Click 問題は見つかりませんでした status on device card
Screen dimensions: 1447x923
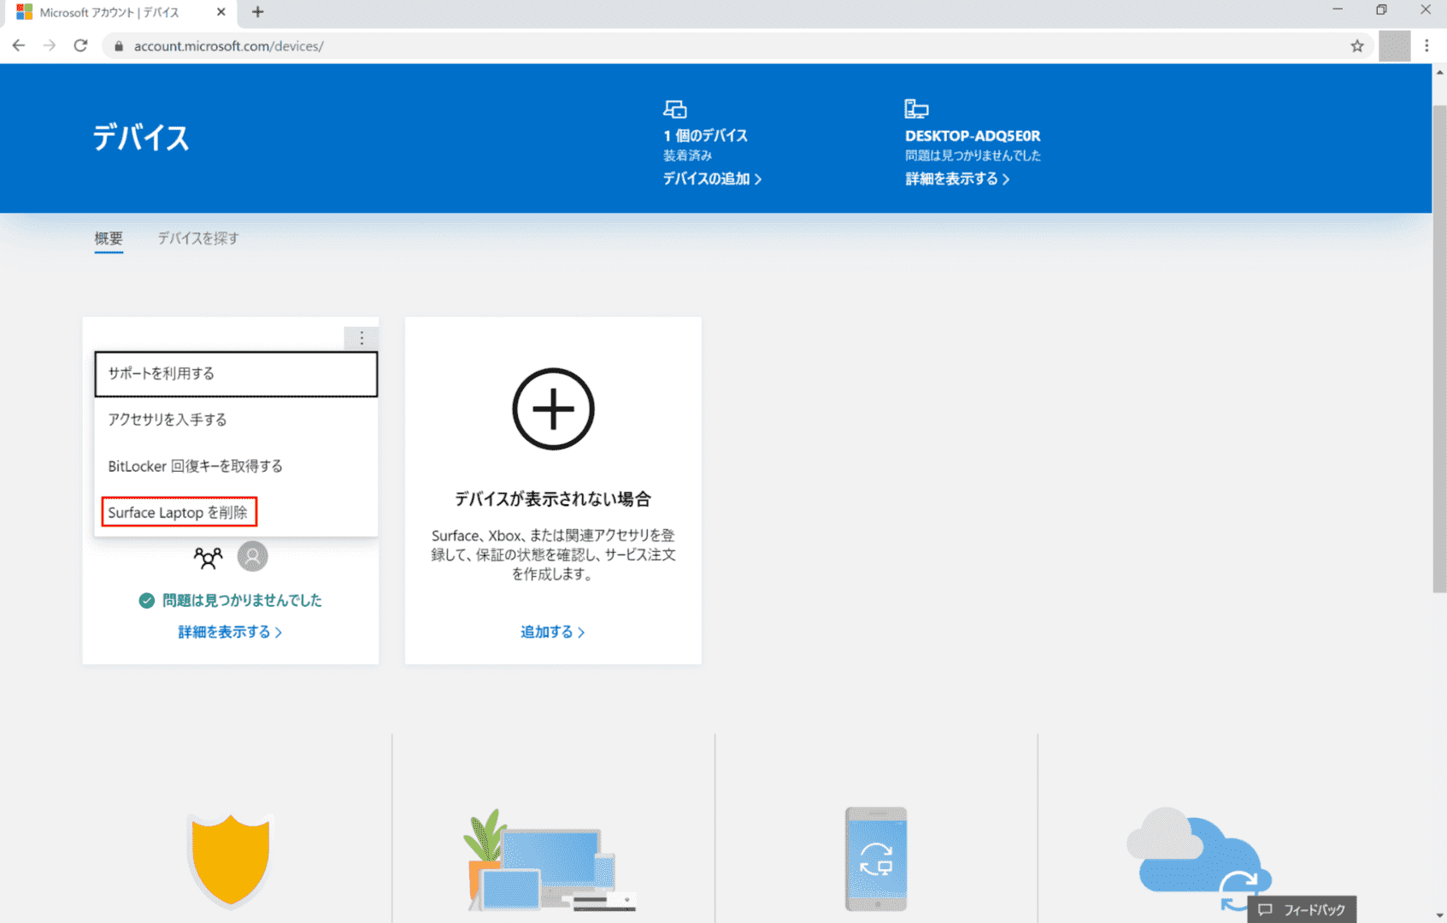click(242, 601)
